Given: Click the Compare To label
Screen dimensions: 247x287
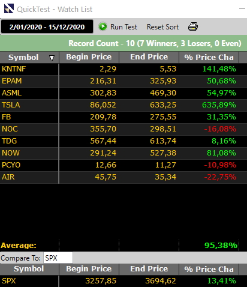Looking at the screenshot, I should 21,258.
